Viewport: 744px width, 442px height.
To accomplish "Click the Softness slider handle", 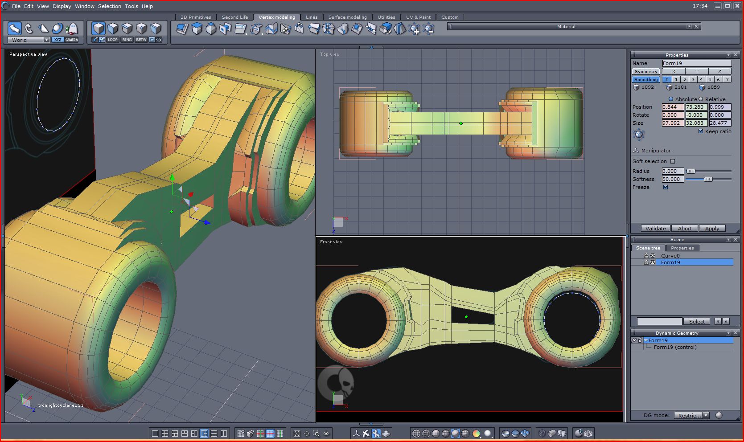I will point(708,179).
